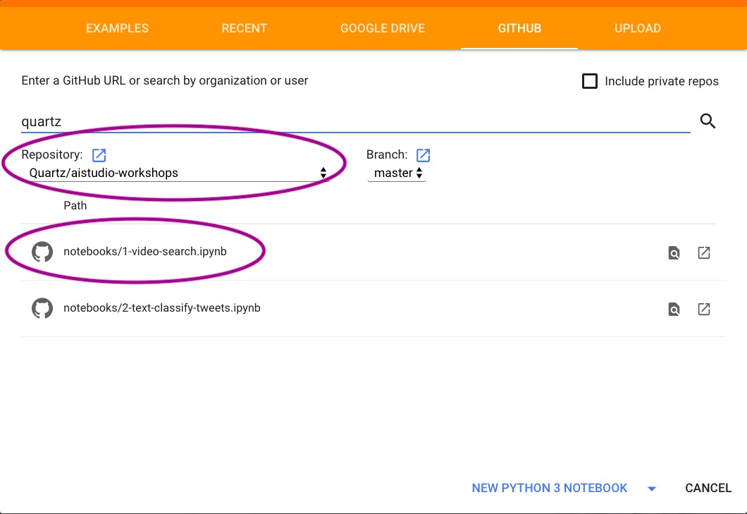Open repository on GitHub via Repository link icon
747x514 pixels.
click(x=99, y=155)
